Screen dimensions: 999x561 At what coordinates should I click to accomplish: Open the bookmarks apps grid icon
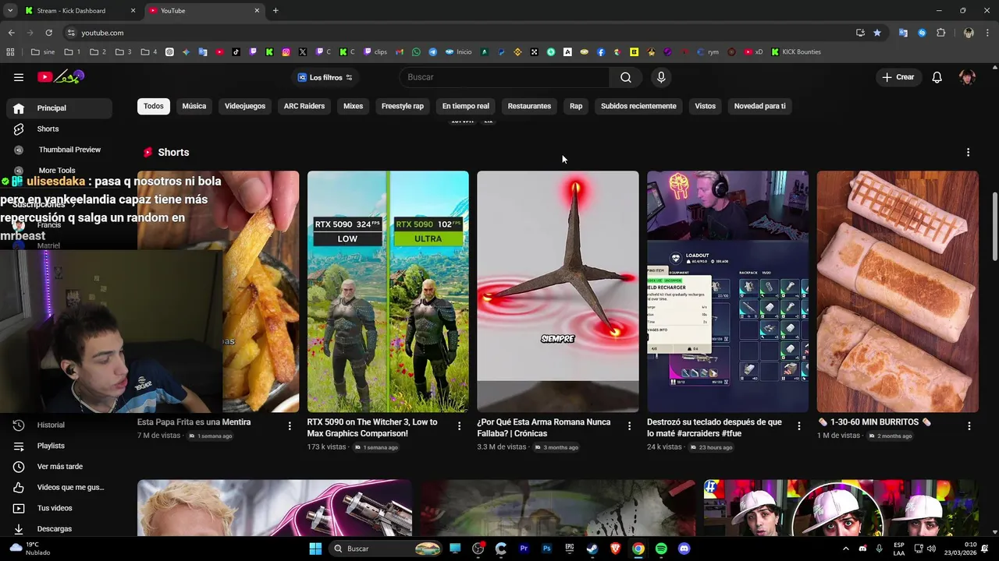pyautogui.click(x=10, y=52)
